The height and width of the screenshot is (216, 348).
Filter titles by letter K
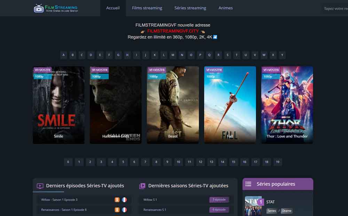(155, 55)
